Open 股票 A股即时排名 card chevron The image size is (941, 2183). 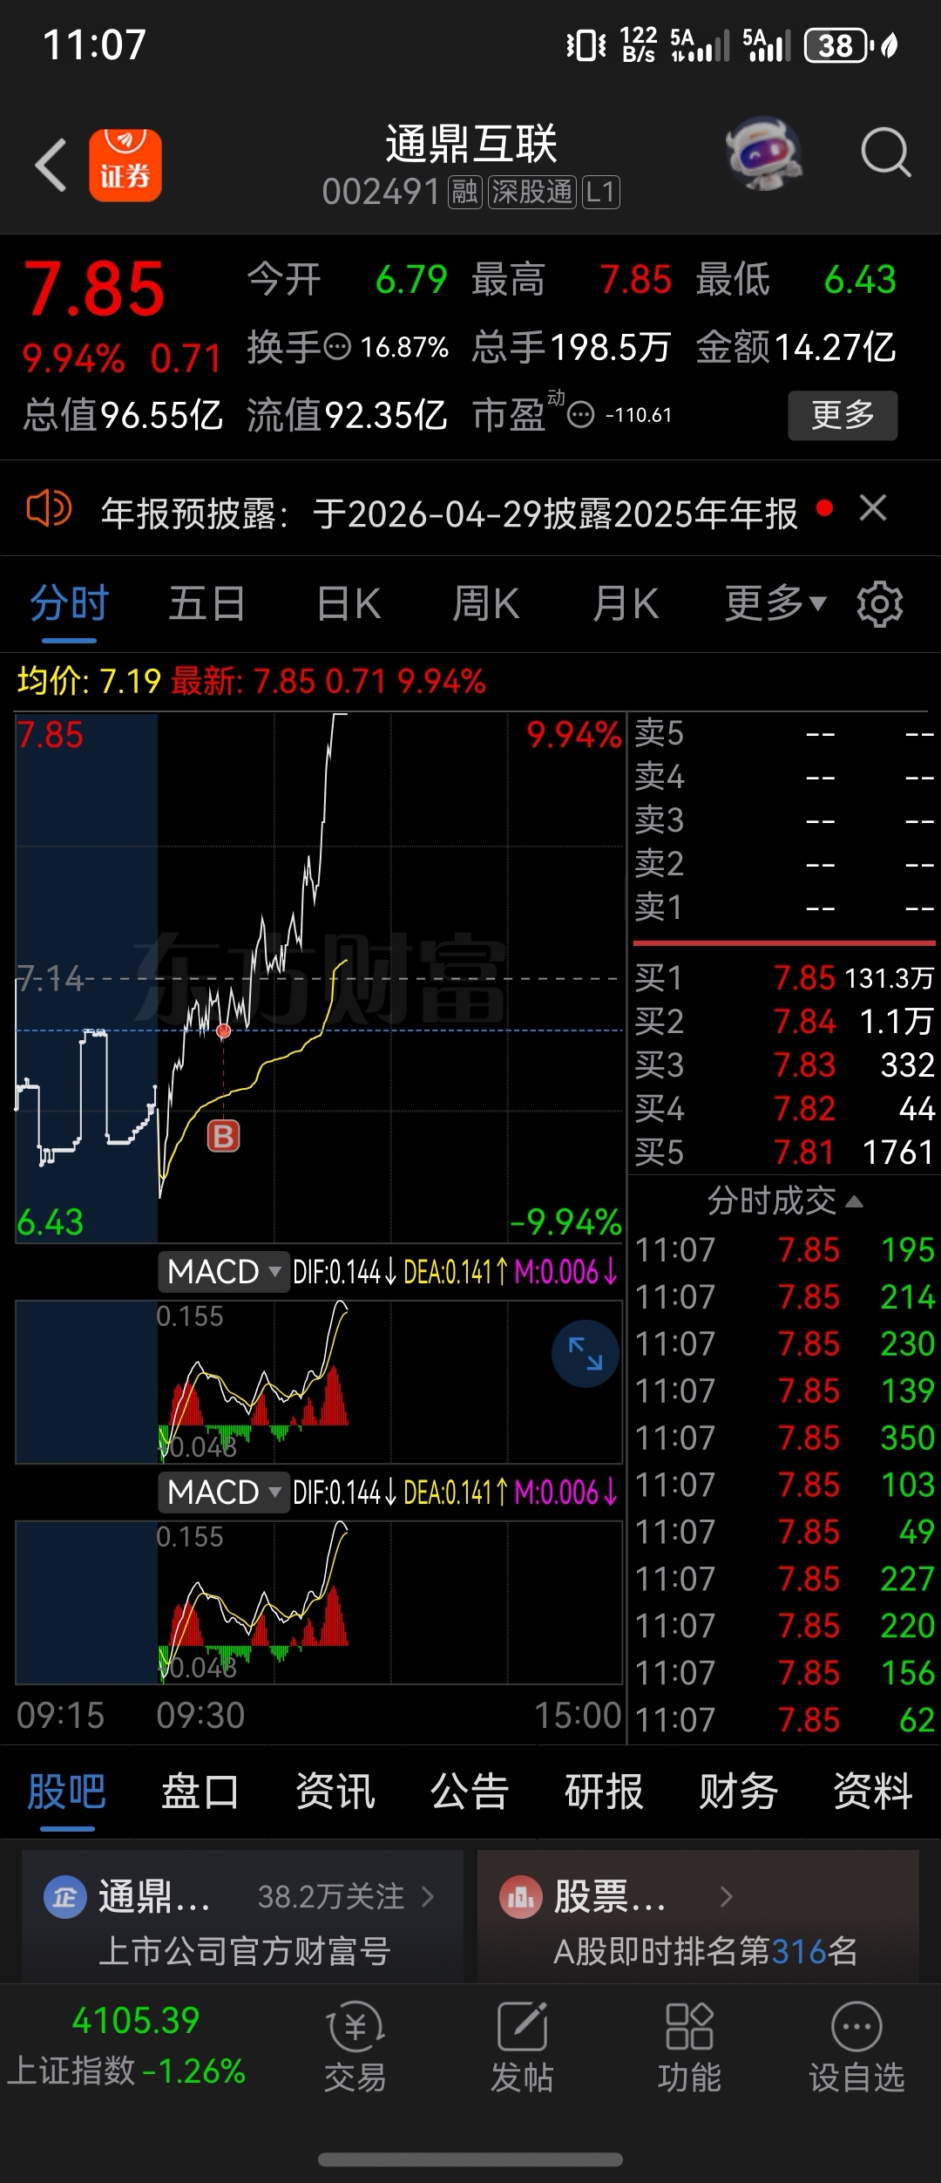click(x=727, y=1897)
